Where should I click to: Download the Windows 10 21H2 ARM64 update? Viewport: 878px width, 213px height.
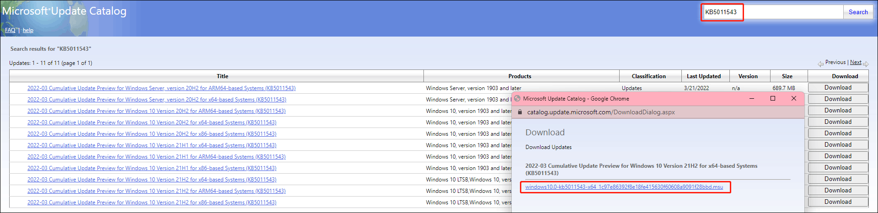(838, 191)
